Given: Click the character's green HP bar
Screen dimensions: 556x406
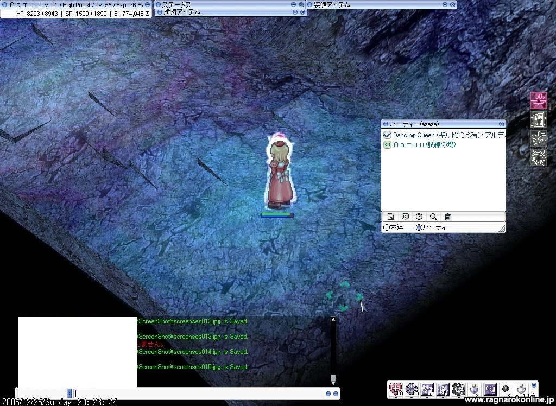Looking at the screenshot, I should click(277, 214).
